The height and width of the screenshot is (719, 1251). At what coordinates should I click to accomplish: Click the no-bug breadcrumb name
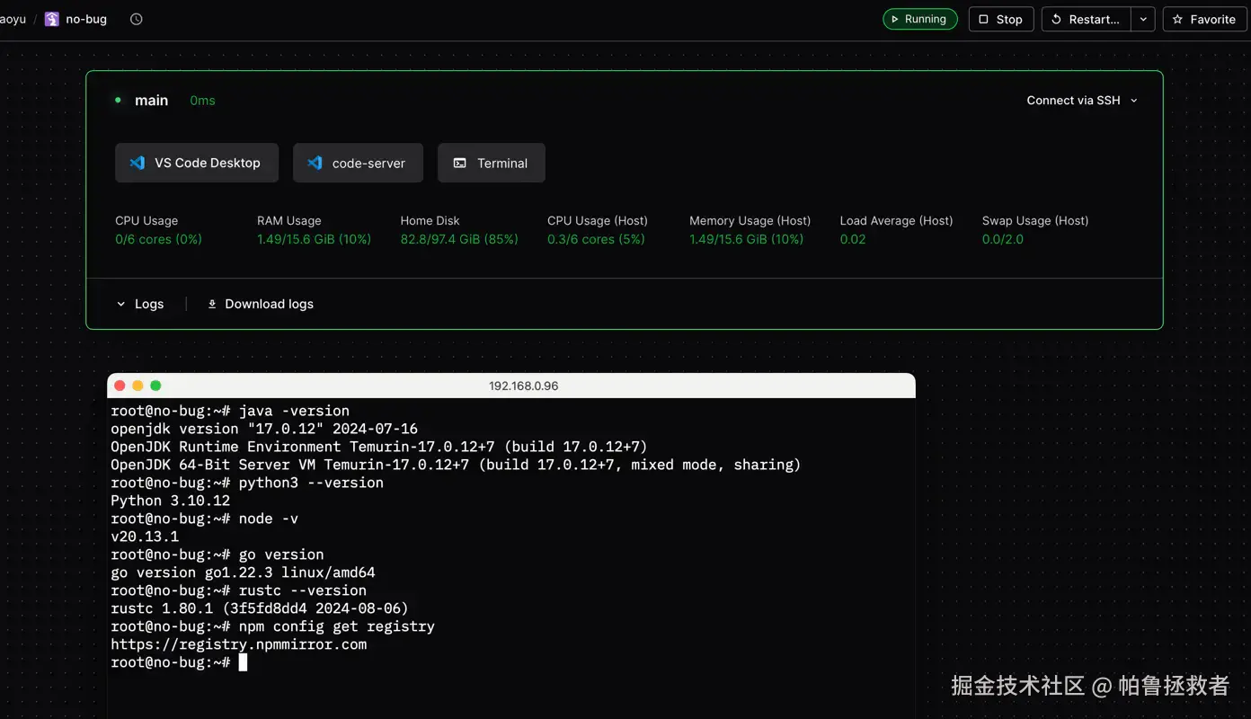(x=86, y=19)
